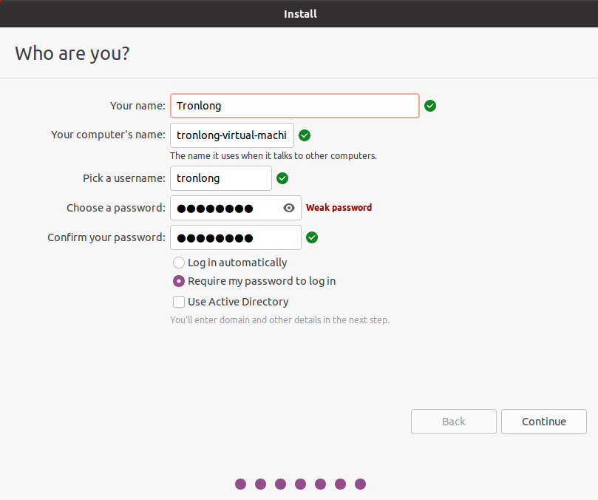Click the green checkmark next to username
Screen dimensions: 598x500
click(x=282, y=178)
